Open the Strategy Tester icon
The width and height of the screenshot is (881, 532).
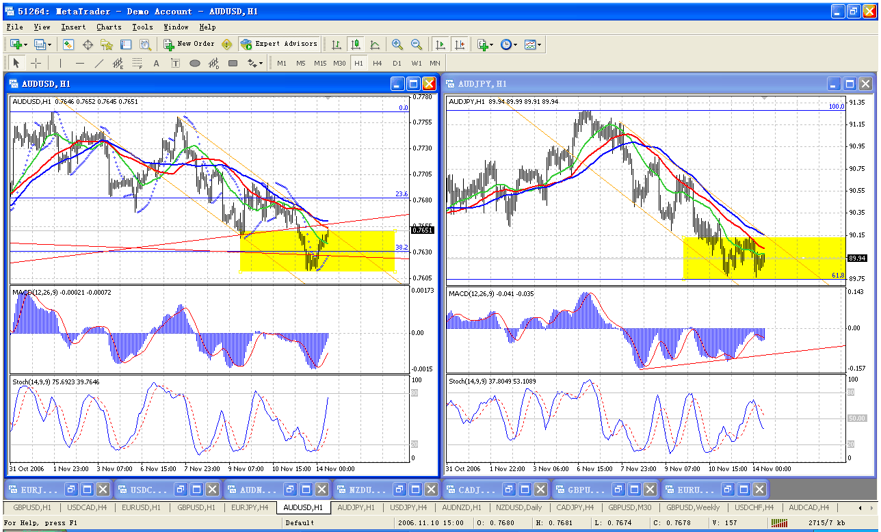coord(145,44)
